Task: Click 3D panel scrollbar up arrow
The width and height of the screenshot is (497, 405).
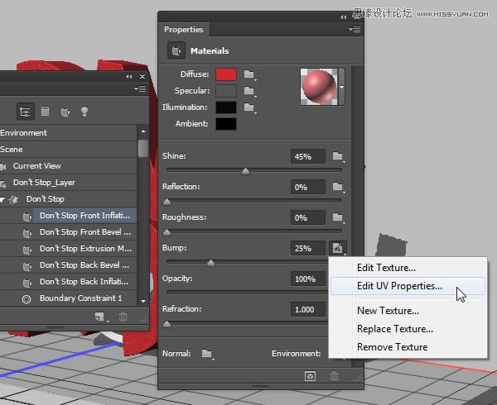Action: click(x=143, y=131)
